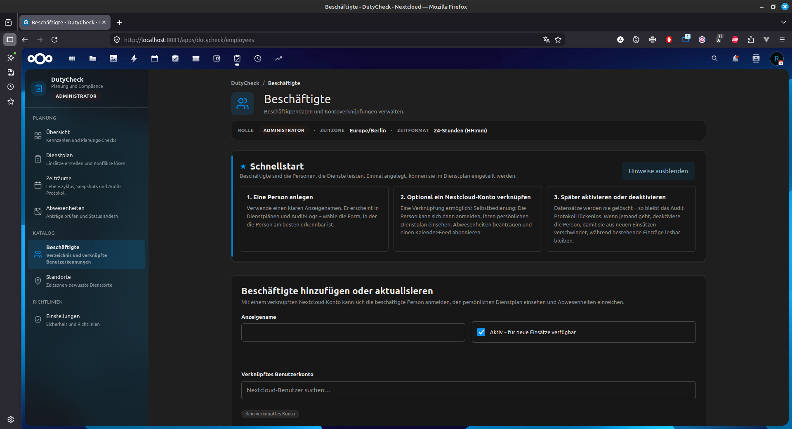The height and width of the screenshot is (429, 792).
Task: Open the contacts menu icon
Action: point(756,59)
